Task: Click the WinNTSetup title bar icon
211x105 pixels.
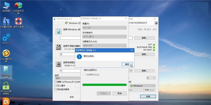Action: click(x=55, y=19)
